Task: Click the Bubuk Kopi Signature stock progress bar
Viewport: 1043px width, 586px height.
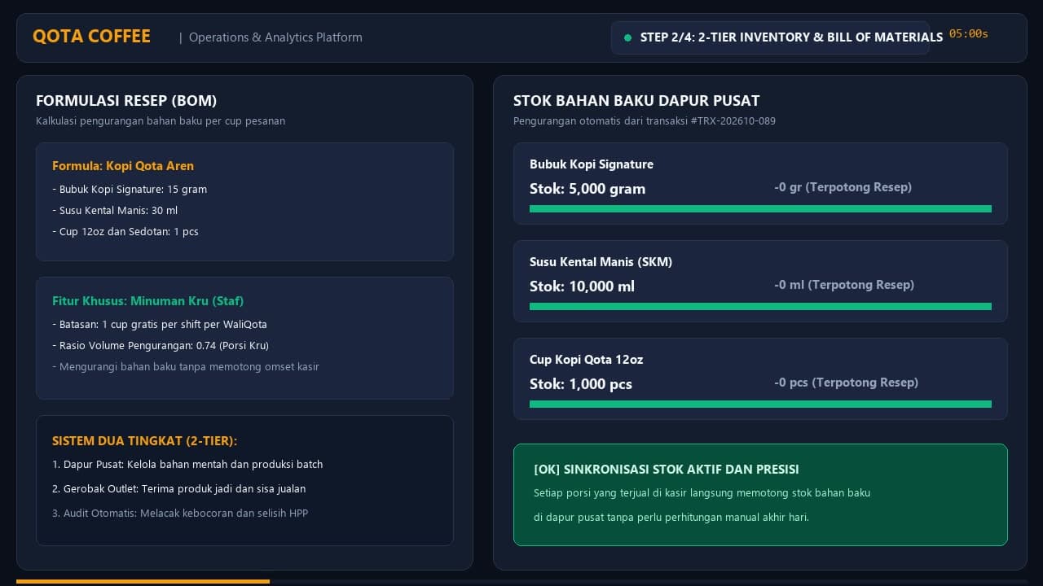Action: click(760, 209)
